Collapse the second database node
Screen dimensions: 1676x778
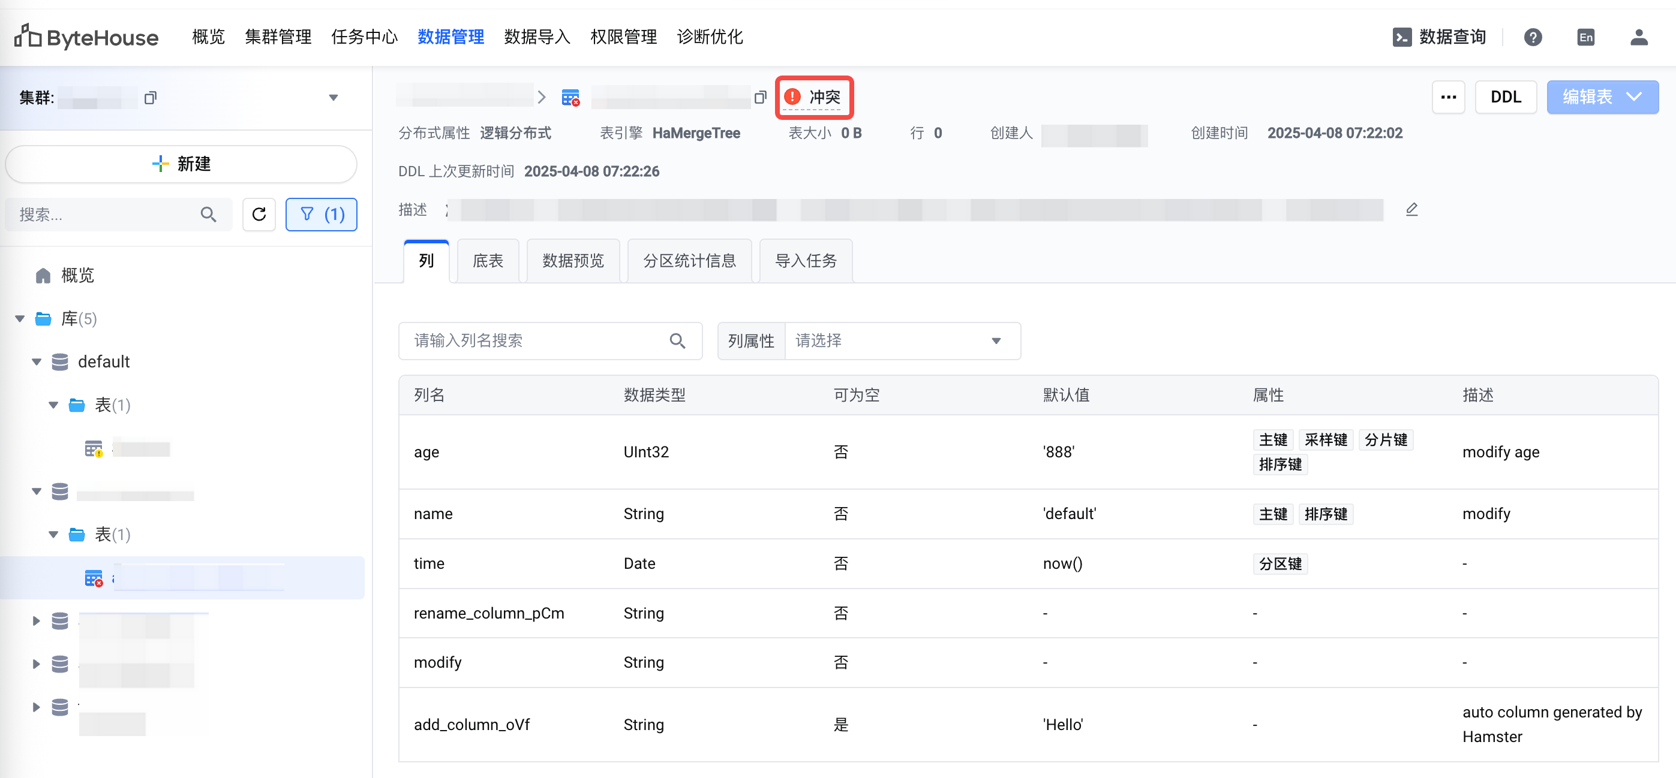click(37, 491)
